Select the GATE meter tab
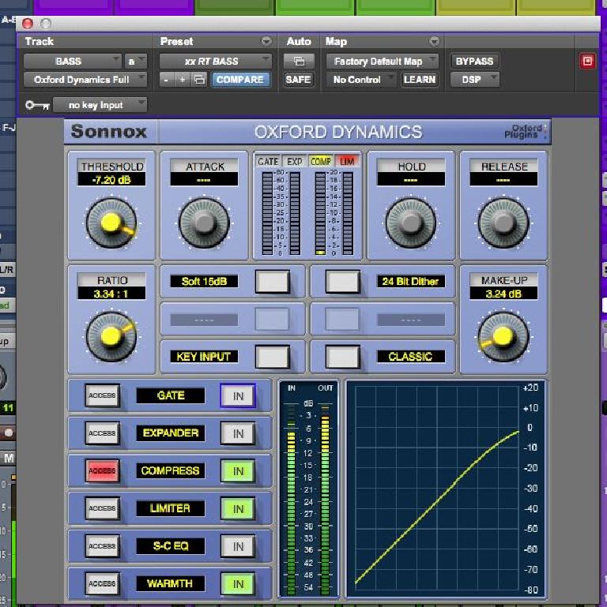The image size is (607, 607). coord(268,162)
